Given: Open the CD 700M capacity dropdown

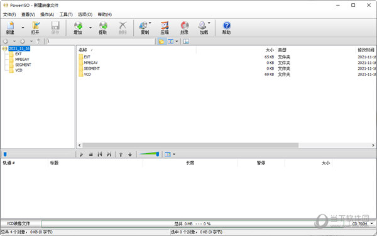Looking at the screenshot, I should click(372, 223).
